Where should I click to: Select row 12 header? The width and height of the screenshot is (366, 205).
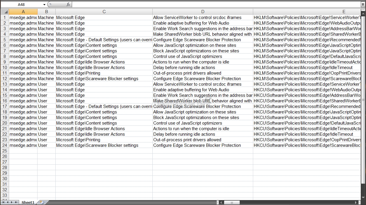pos(4,79)
